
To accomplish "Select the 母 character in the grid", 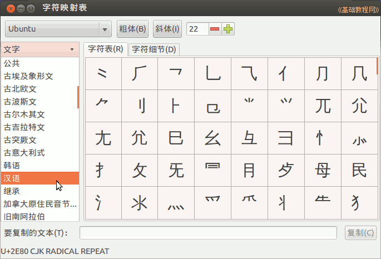I will pyautogui.click(x=323, y=170).
